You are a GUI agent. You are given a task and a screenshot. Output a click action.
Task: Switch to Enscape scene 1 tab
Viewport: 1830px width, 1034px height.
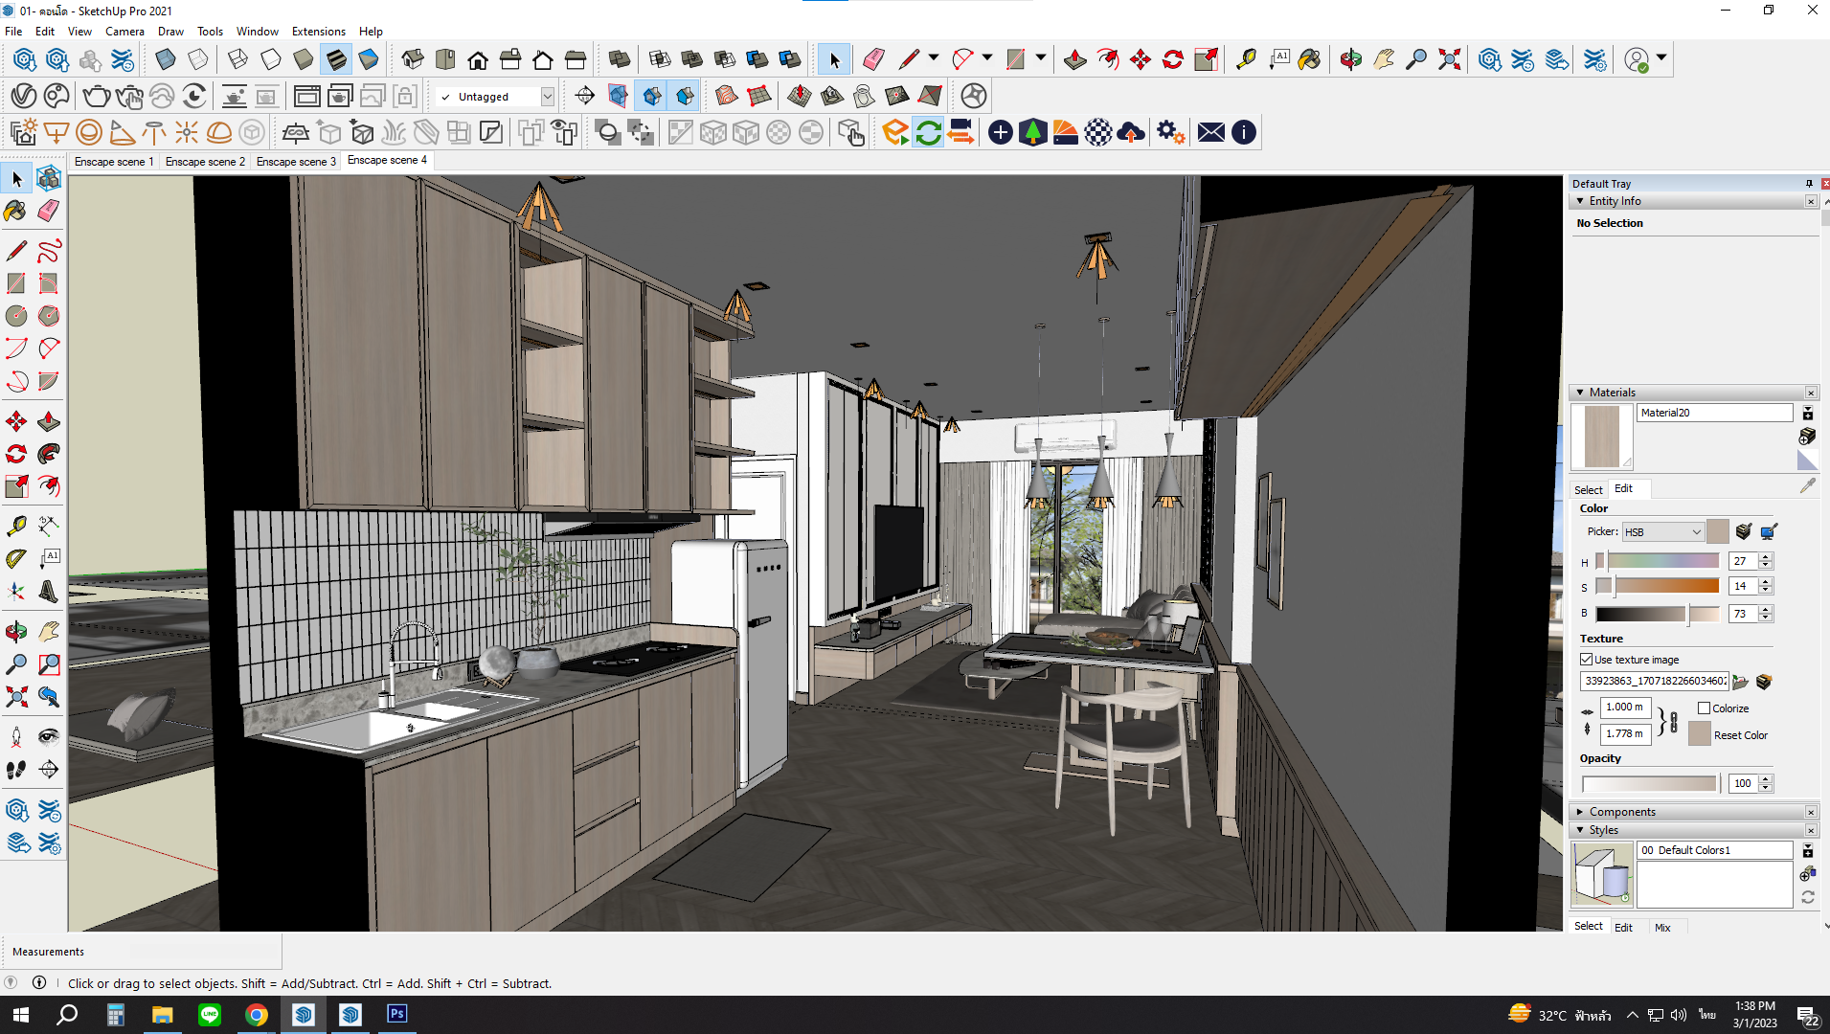[x=114, y=162]
